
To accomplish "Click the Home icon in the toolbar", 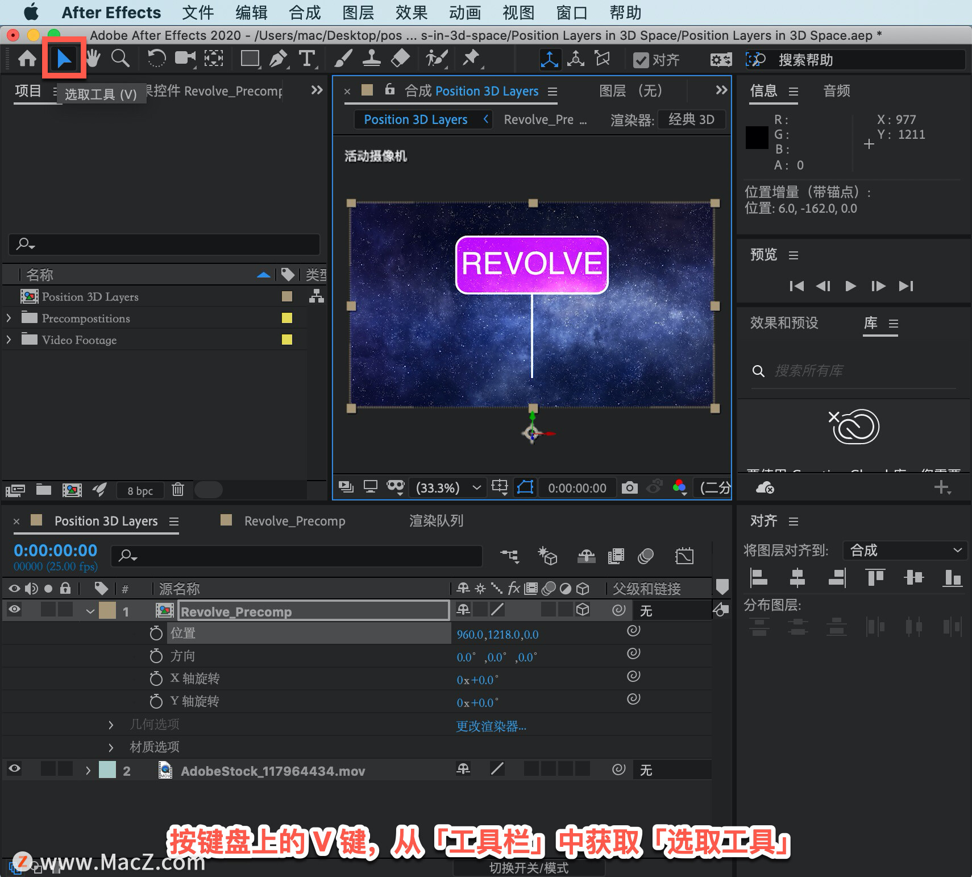I will (x=27, y=58).
